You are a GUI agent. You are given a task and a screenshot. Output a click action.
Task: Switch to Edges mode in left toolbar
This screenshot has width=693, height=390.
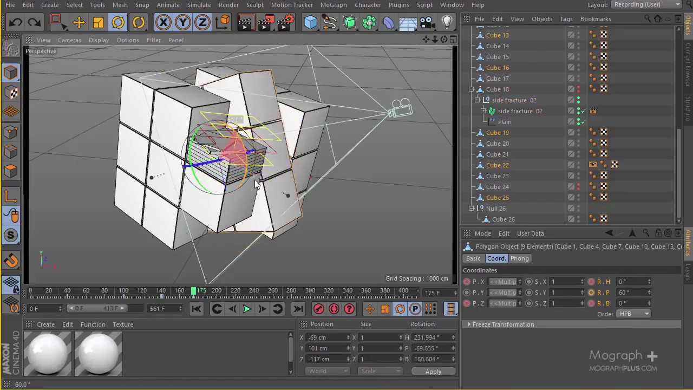click(x=11, y=152)
